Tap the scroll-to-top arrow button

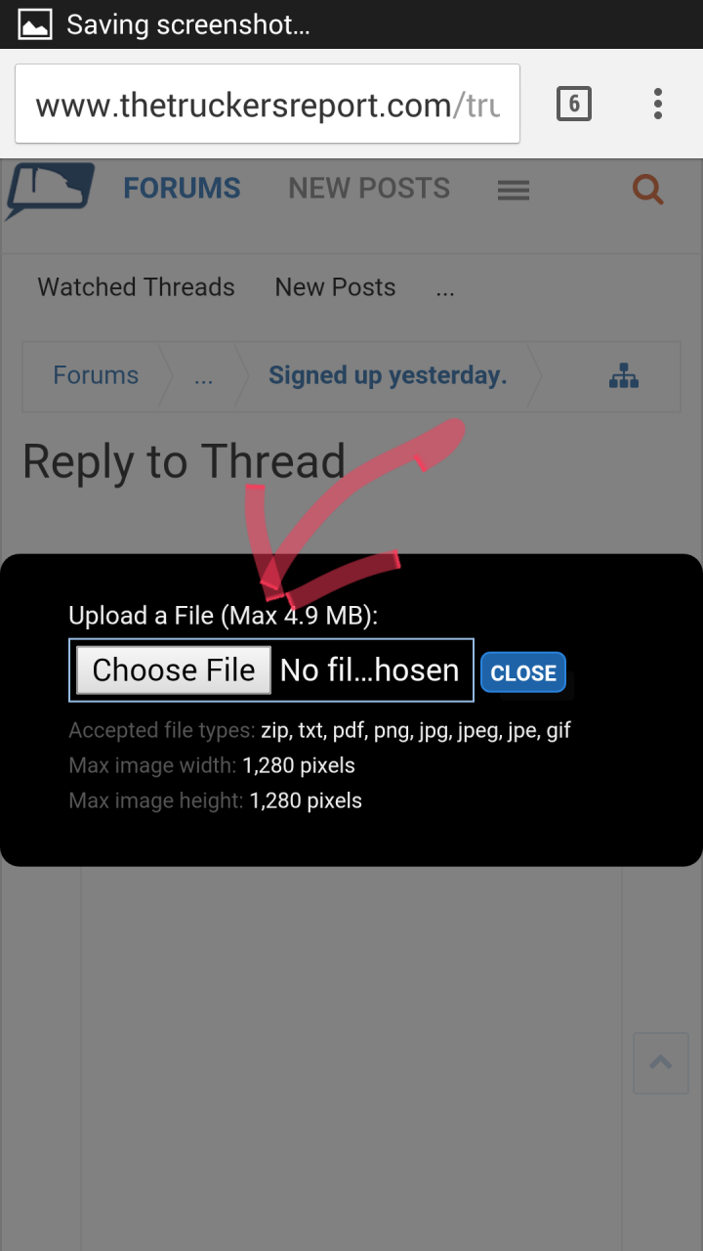tap(661, 1062)
